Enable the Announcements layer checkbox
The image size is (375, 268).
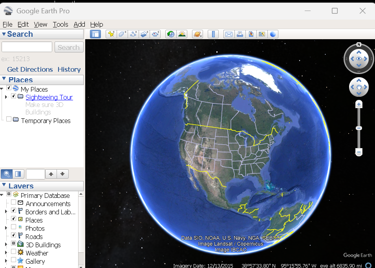(x=14, y=202)
